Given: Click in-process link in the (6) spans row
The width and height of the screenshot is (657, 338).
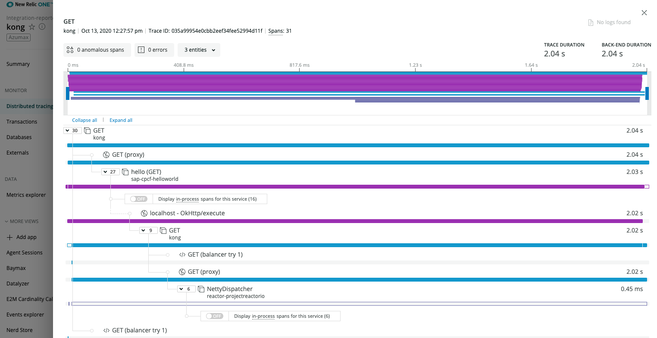Looking at the screenshot, I should pyautogui.click(x=263, y=316).
